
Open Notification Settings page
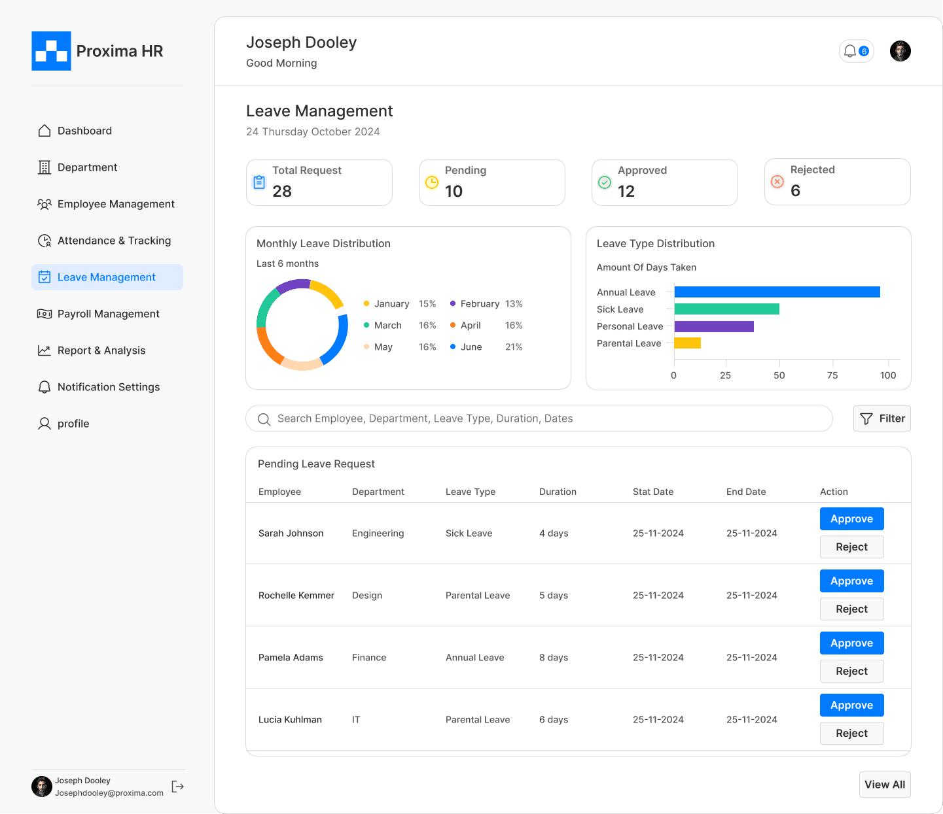pyautogui.click(x=107, y=387)
